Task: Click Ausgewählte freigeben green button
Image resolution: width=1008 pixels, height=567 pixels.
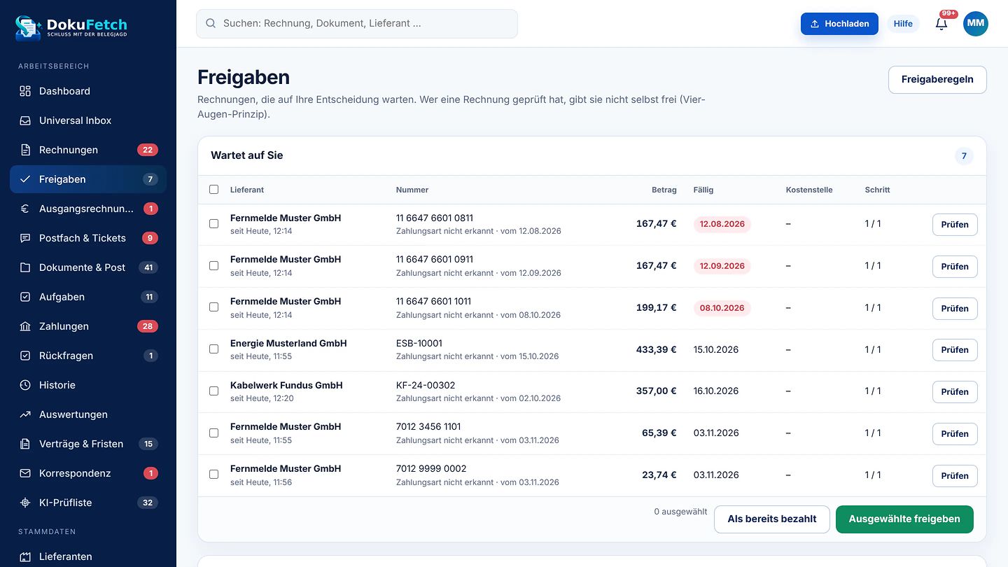Action: [x=904, y=519]
